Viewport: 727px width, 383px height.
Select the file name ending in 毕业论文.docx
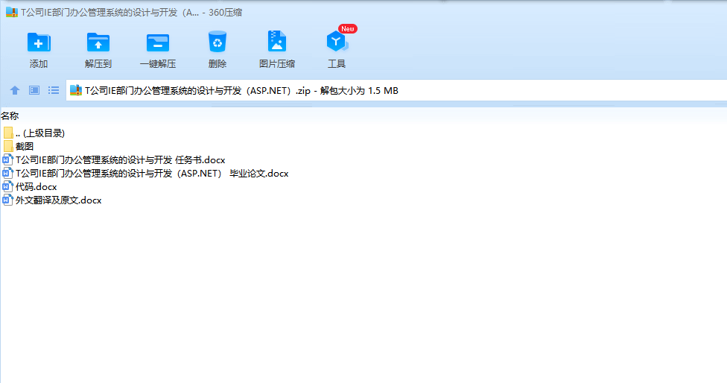coord(152,174)
